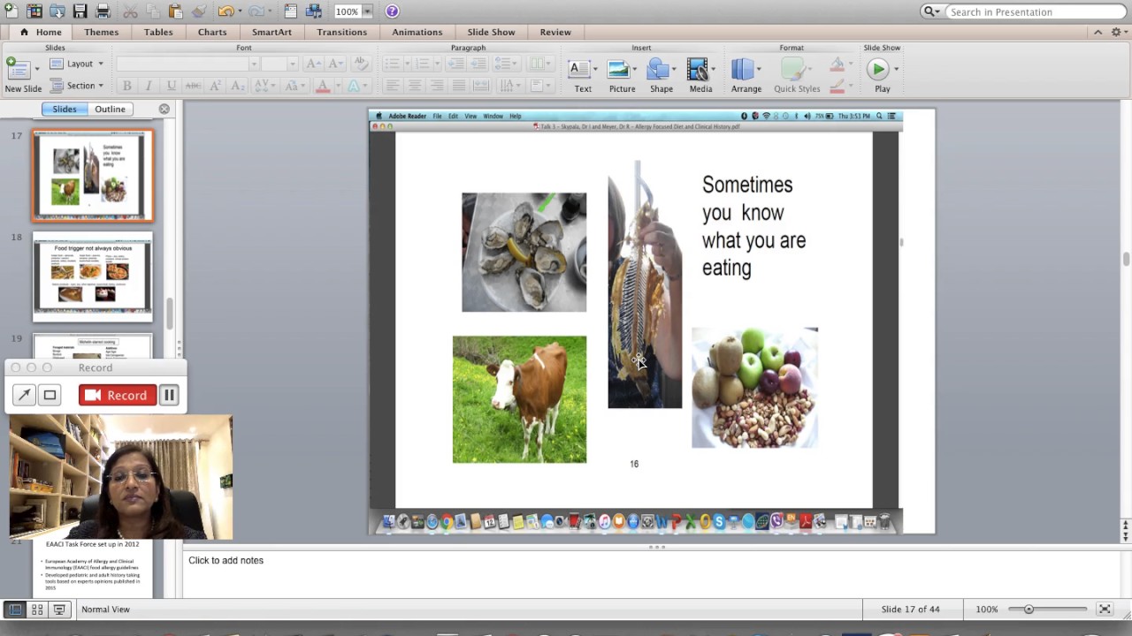Image resolution: width=1132 pixels, height=636 pixels.
Task: Open the SmartArt ribbon tab
Action: 272,32
